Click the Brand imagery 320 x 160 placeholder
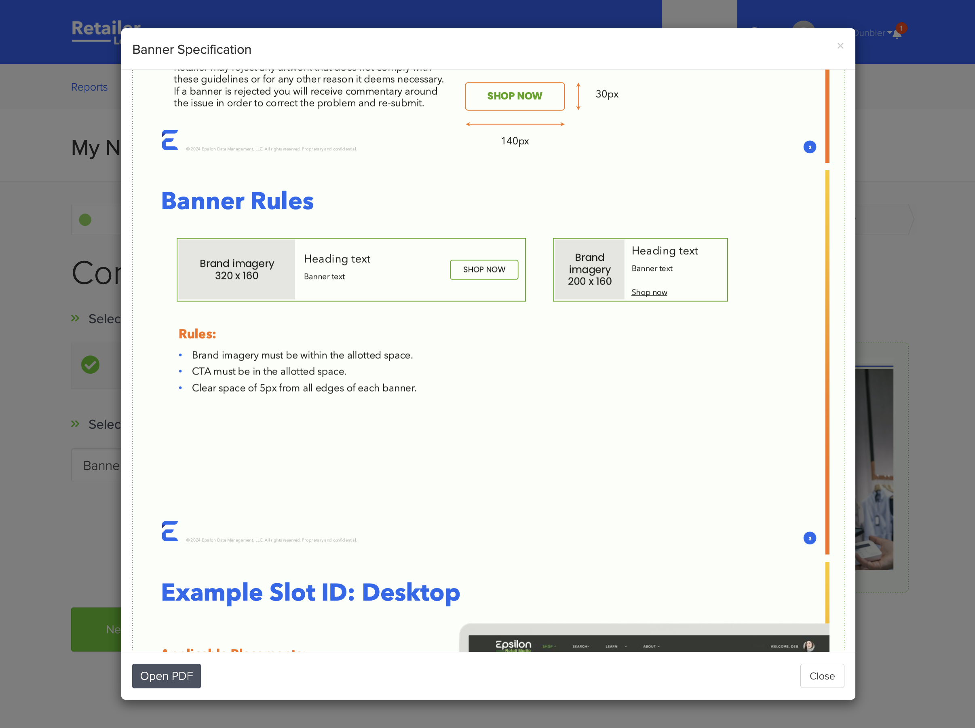Image resolution: width=975 pixels, height=728 pixels. click(236, 270)
